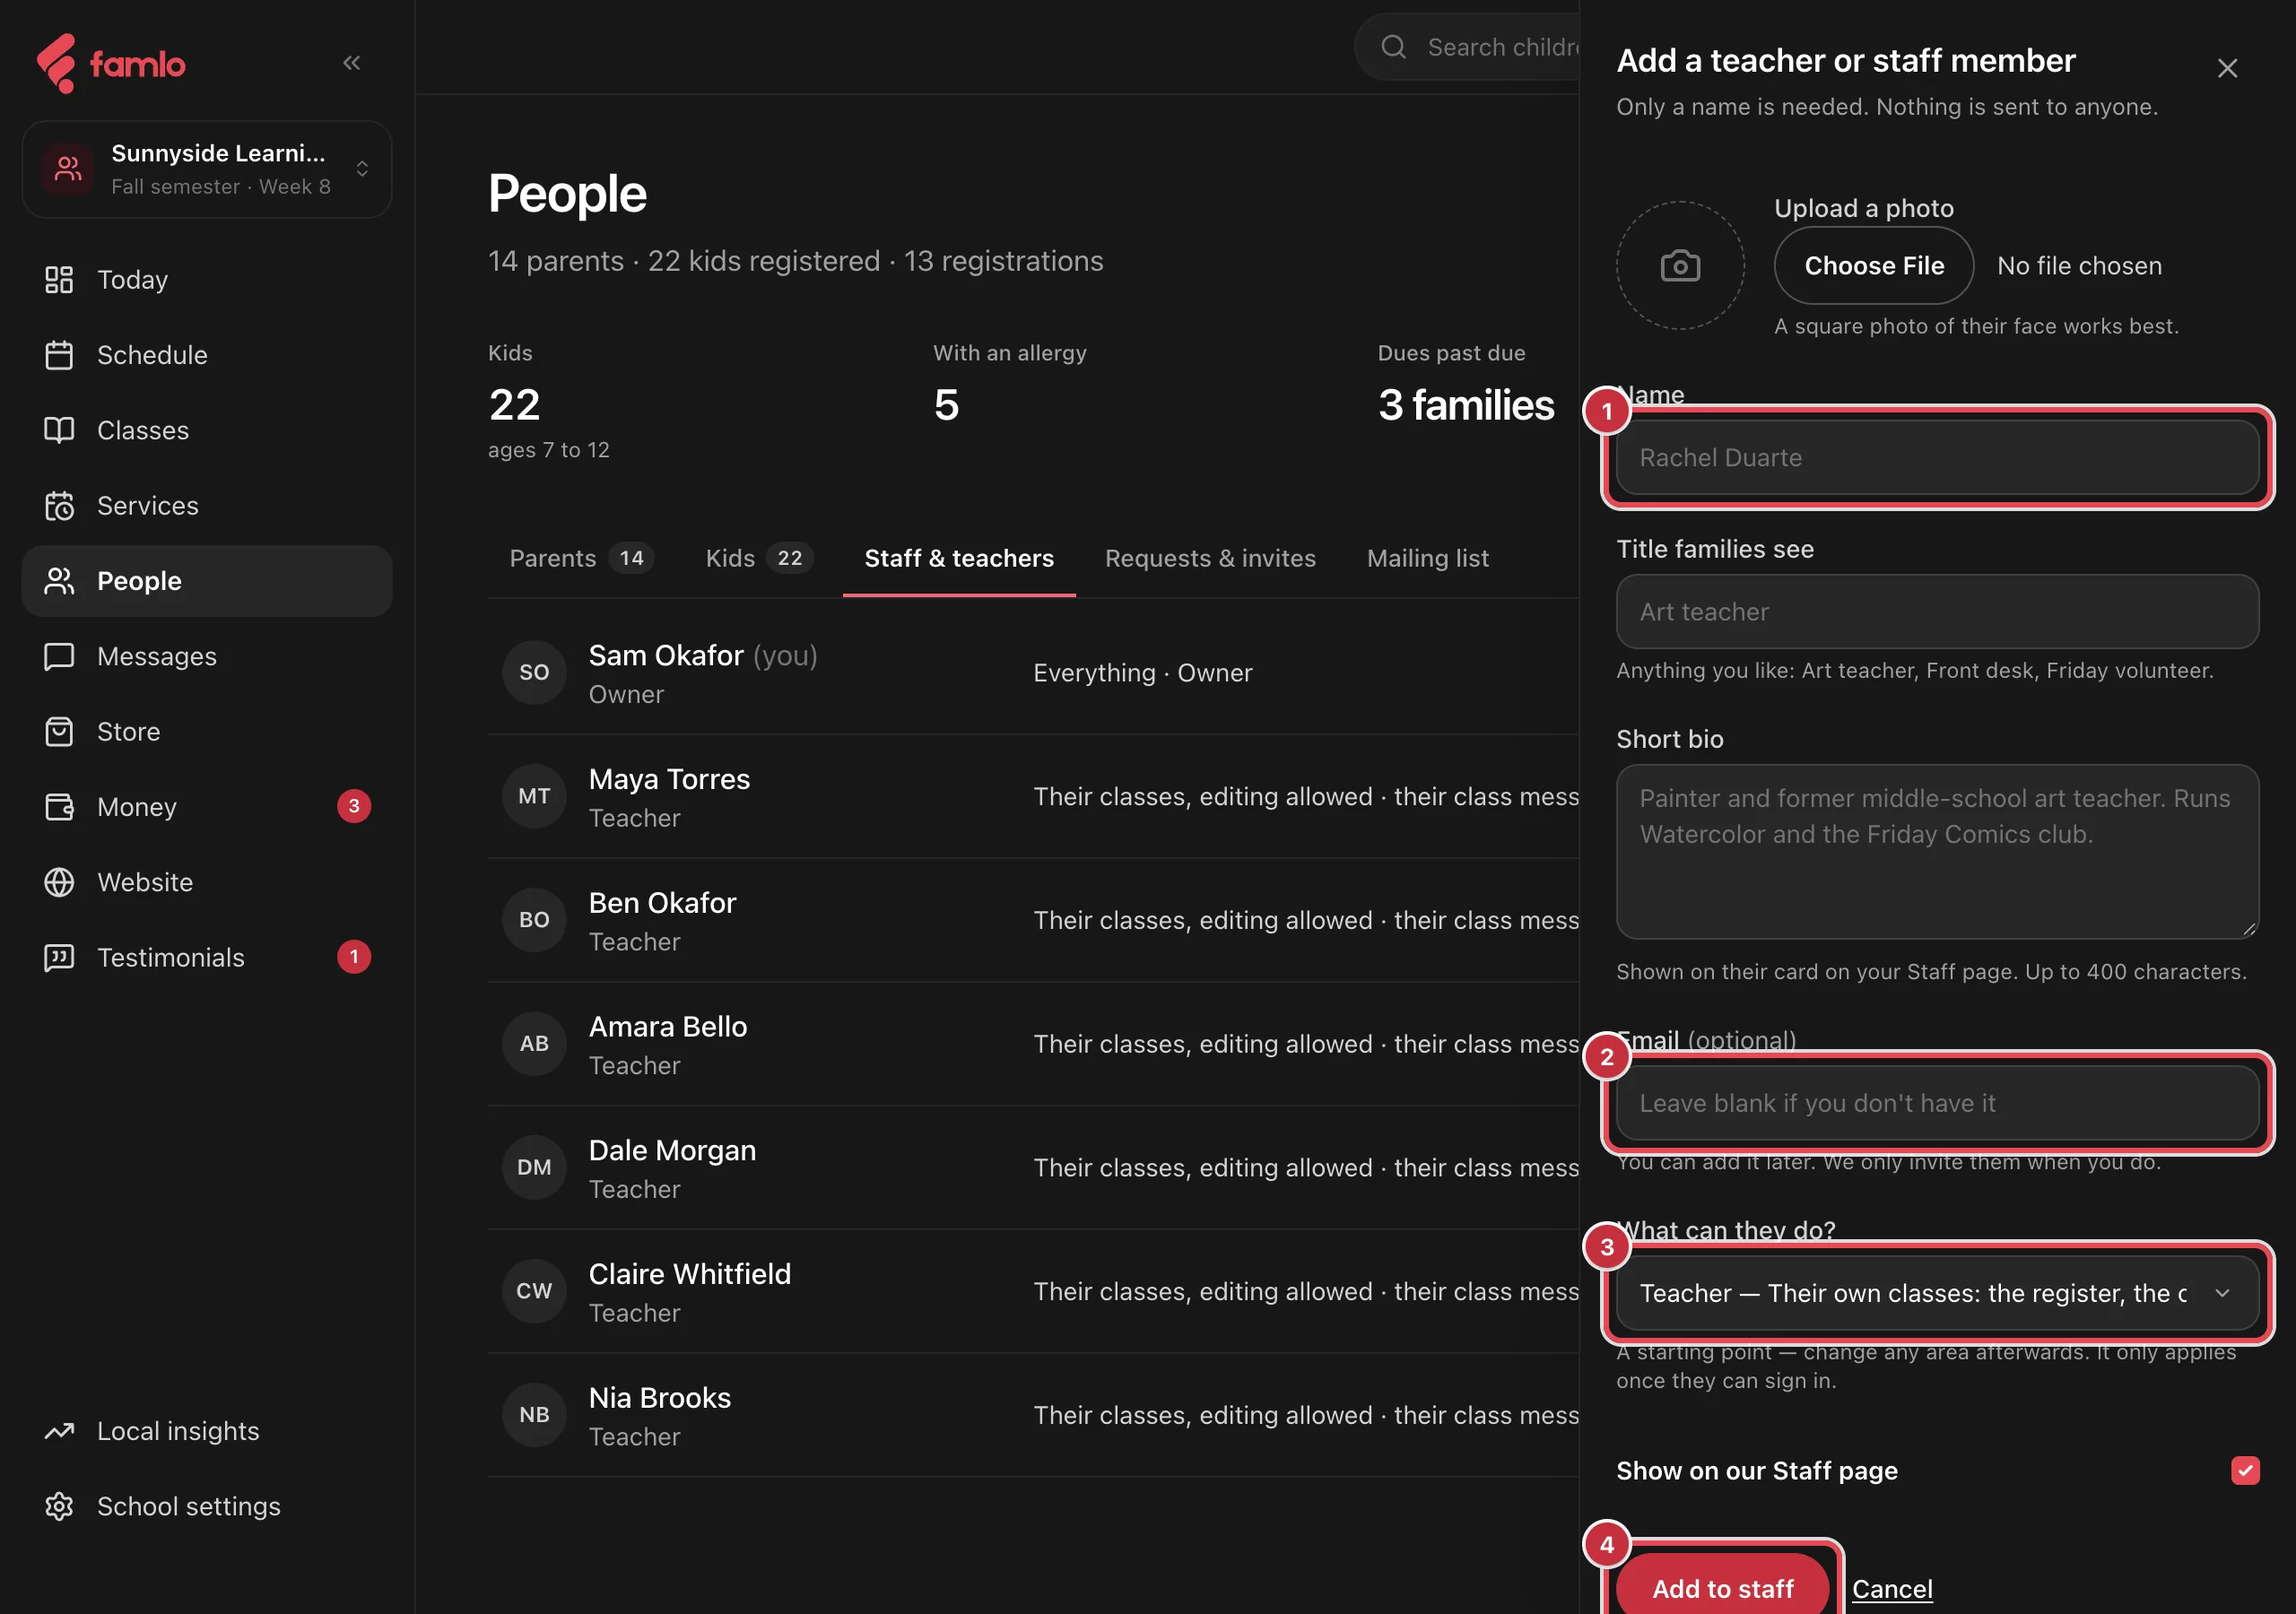The width and height of the screenshot is (2296, 1614).
Task: Open Claire Whitfield staff row
Action: pos(1033,1292)
